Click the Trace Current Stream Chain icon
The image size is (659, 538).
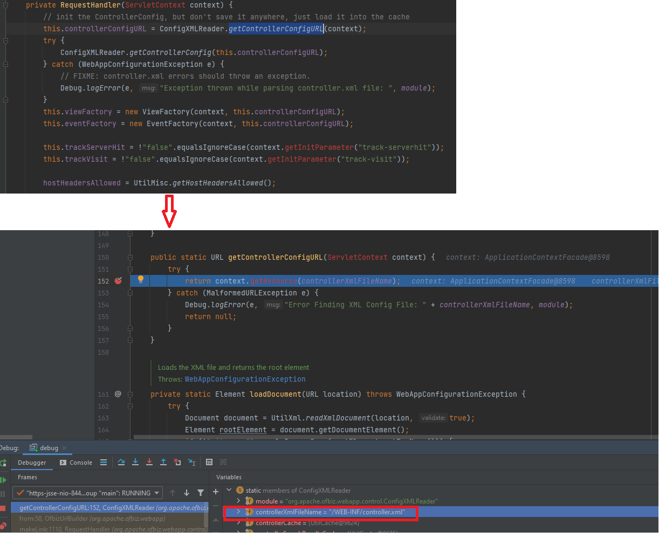click(223, 463)
